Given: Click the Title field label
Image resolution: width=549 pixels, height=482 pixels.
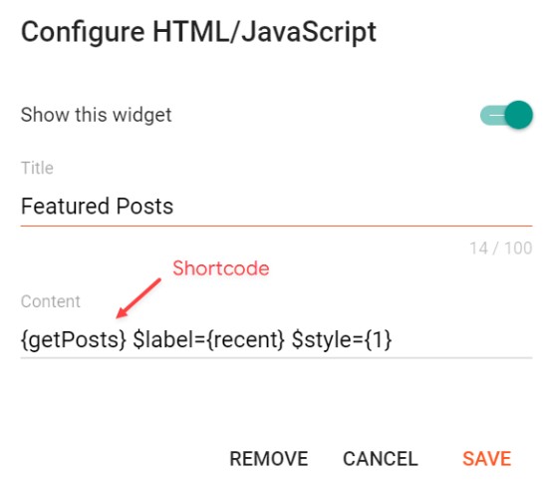Looking at the screenshot, I should tap(37, 168).
